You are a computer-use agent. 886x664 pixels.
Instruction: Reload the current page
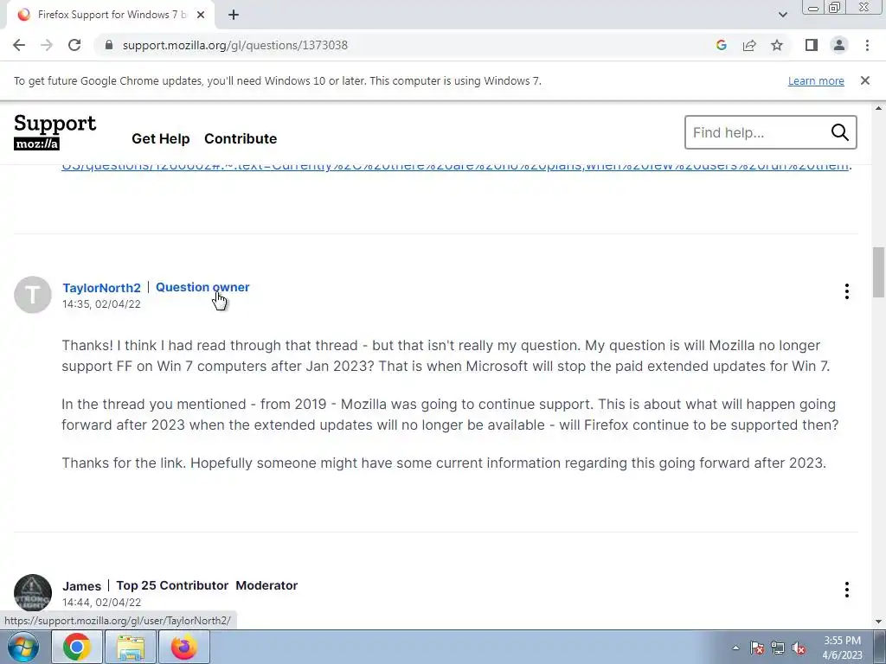[74, 45]
